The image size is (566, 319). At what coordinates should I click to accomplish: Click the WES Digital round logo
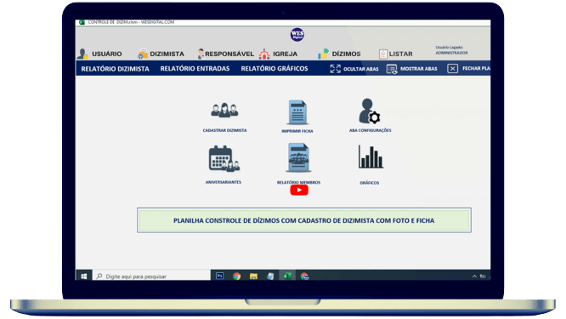tap(297, 35)
